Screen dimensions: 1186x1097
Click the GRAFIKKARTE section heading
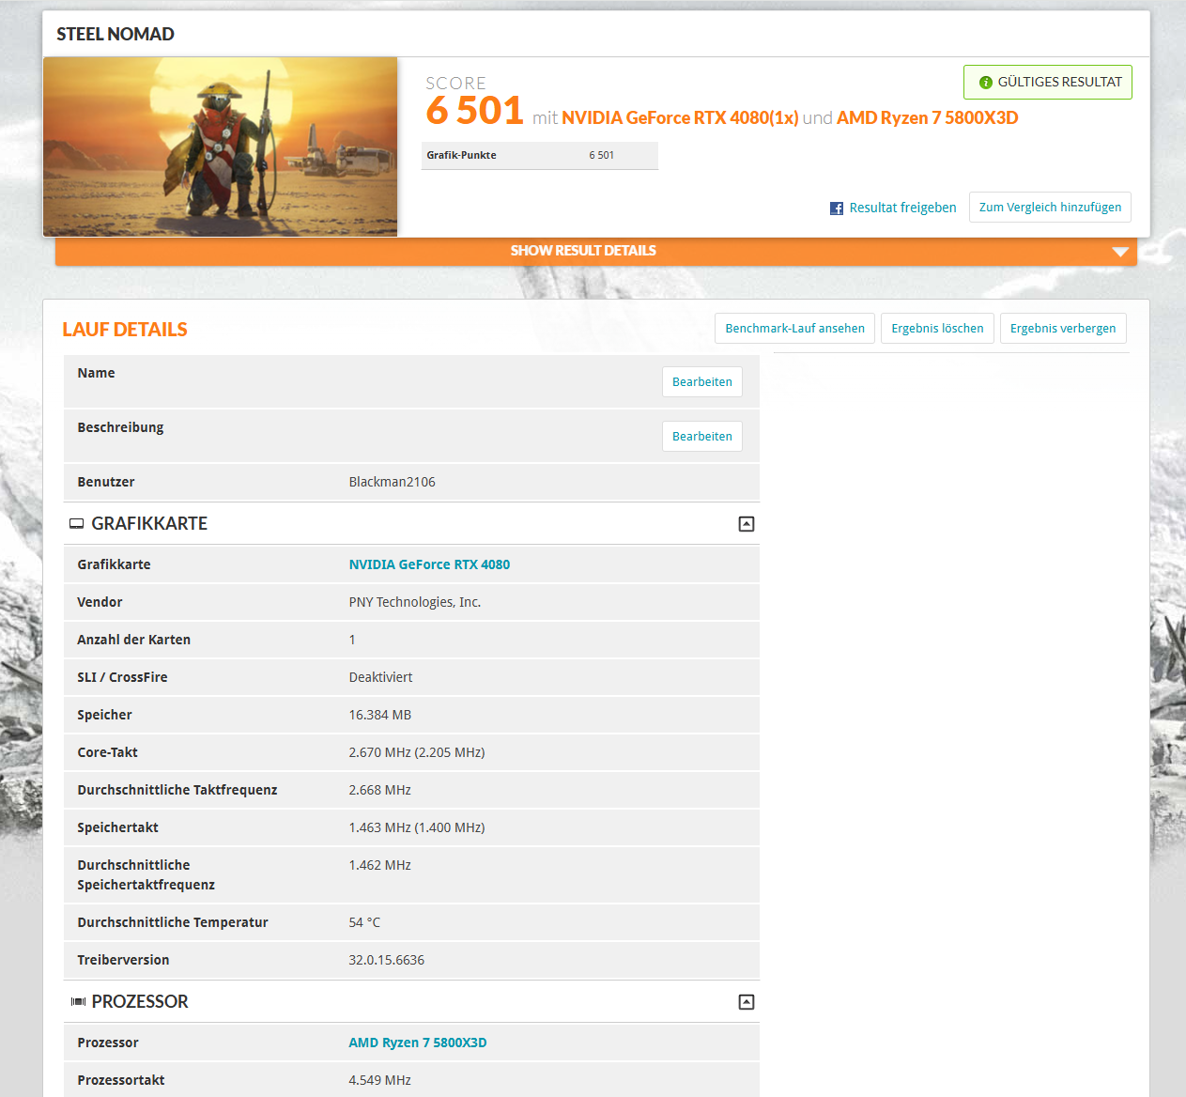149,524
